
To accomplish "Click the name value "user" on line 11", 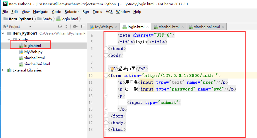I will pos(208,82).
